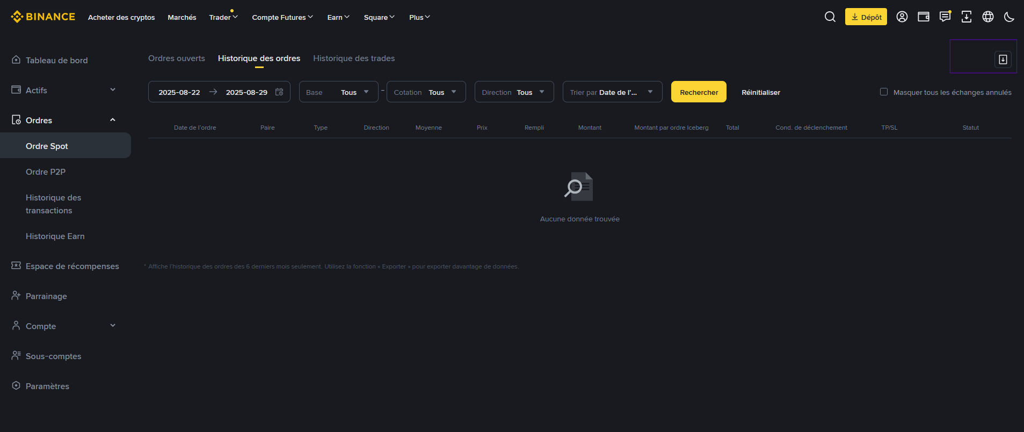Expand the Actifs sidebar section
Image resolution: width=1024 pixels, height=432 pixels.
[x=113, y=90]
